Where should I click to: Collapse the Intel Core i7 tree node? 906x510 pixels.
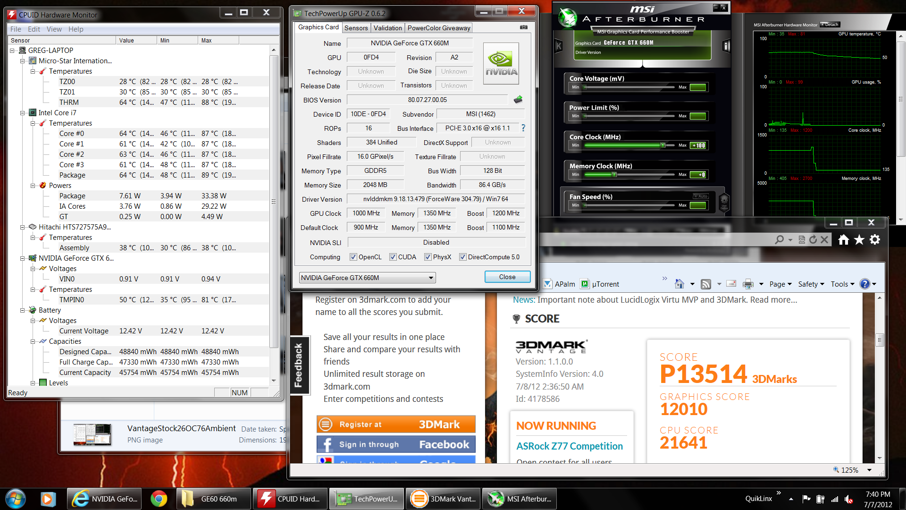point(22,113)
